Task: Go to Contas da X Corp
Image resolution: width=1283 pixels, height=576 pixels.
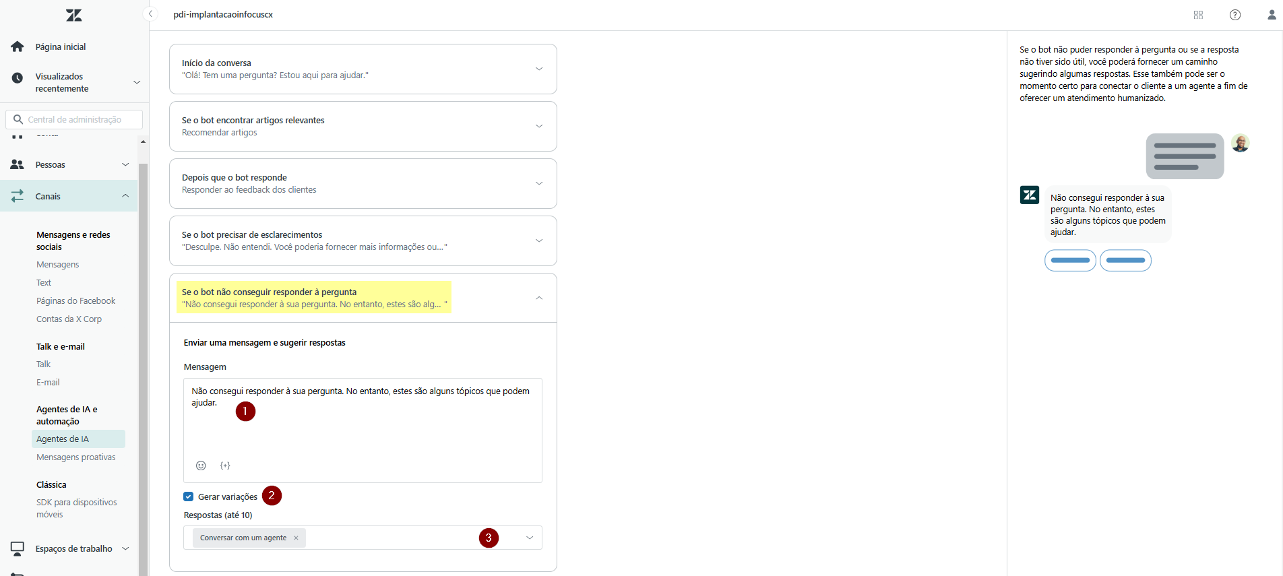Action: pyautogui.click(x=69, y=319)
